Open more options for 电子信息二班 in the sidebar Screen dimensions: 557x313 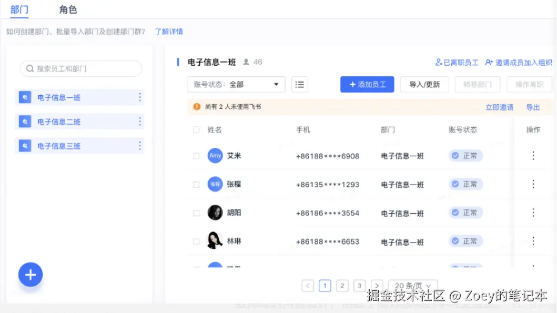point(139,122)
